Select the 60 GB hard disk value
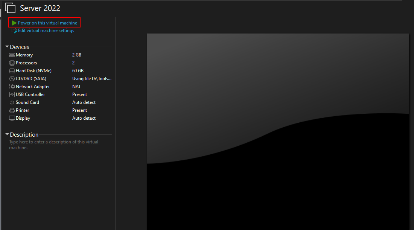The width and height of the screenshot is (414, 230). 78,71
